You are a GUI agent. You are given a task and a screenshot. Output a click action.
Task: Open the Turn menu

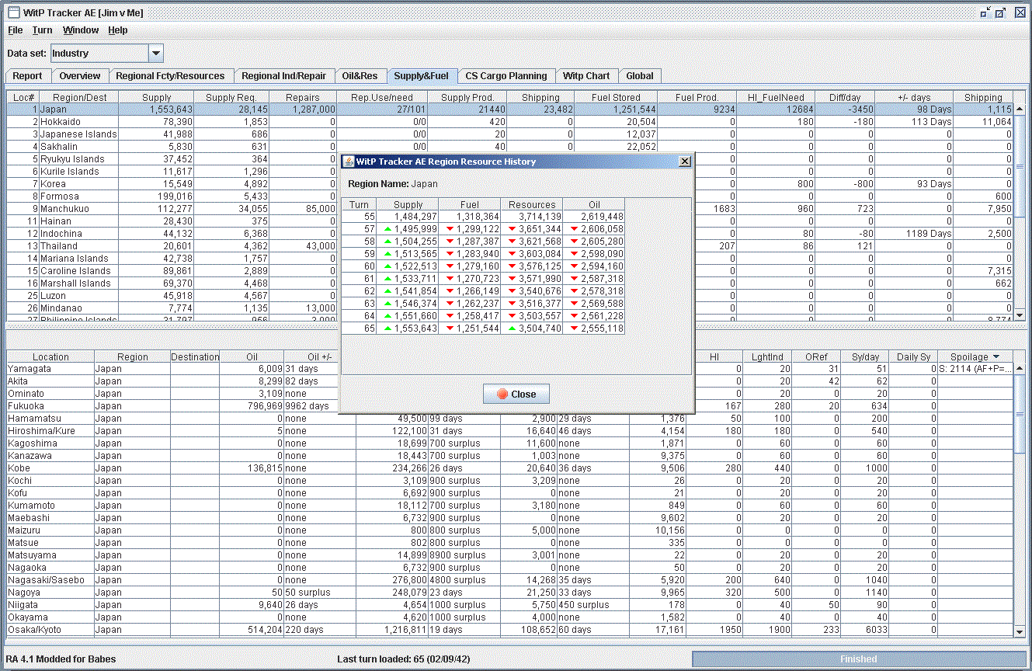point(42,30)
